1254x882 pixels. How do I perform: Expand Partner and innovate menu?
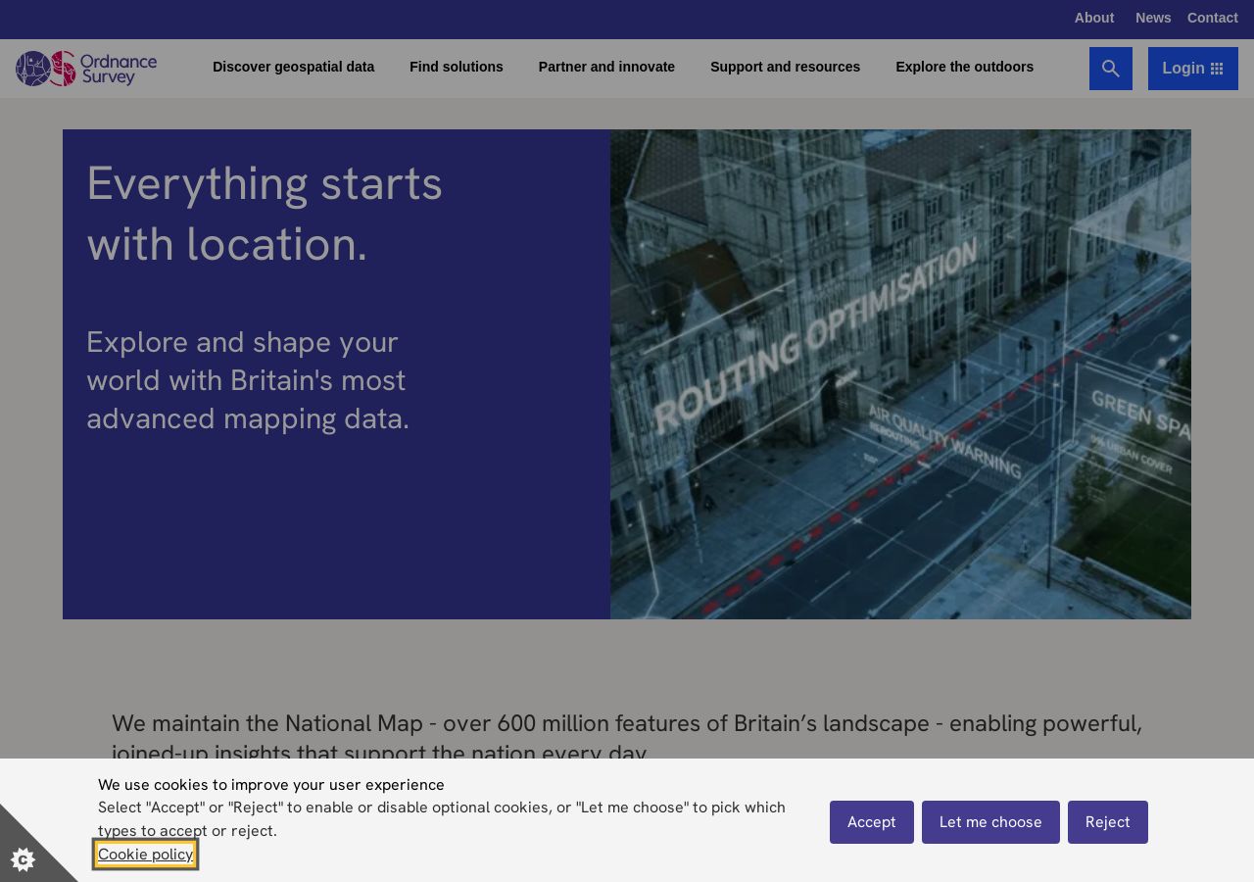(x=606, y=67)
